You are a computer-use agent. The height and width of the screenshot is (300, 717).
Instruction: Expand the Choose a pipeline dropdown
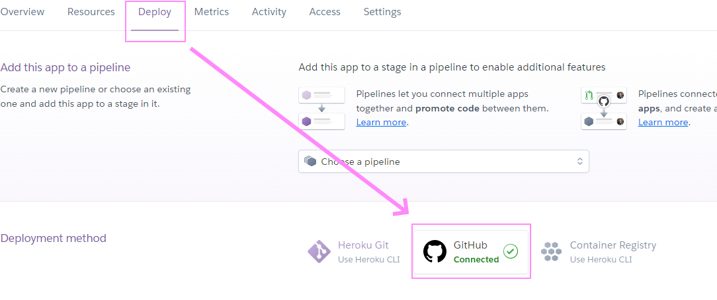(x=443, y=162)
